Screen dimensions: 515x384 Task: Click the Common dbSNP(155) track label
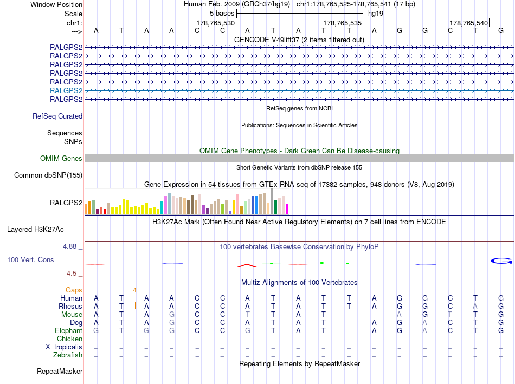click(x=48, y=175)
